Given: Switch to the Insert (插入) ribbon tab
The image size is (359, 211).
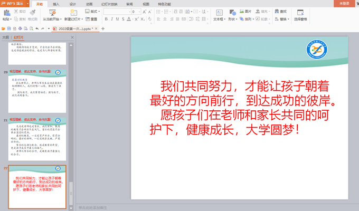Looking at the screenshot, I should pyautogui.click(x=56, y=3).
